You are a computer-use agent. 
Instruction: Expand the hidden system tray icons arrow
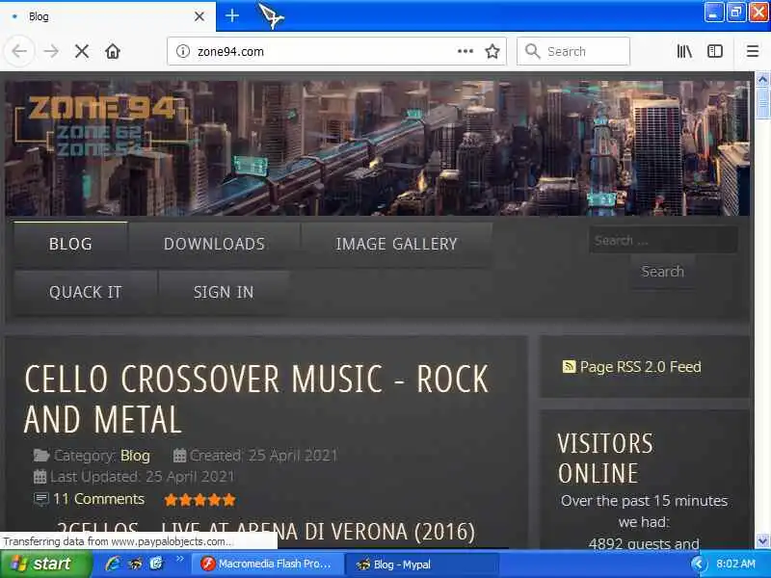click(x=697, y=564)
